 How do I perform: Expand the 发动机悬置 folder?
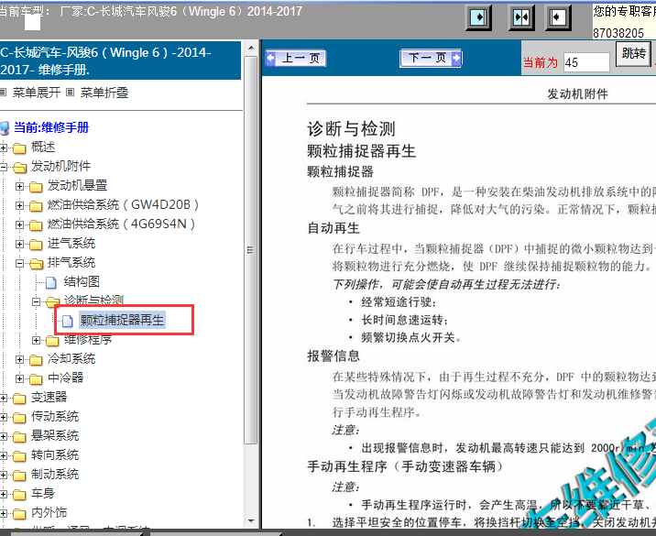tap(19, 186)
